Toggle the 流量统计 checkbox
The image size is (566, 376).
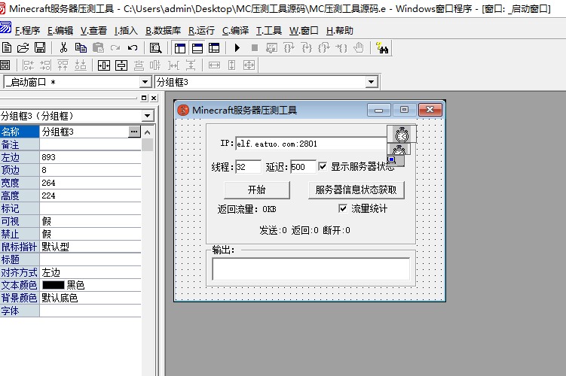(x=343, y=208)
